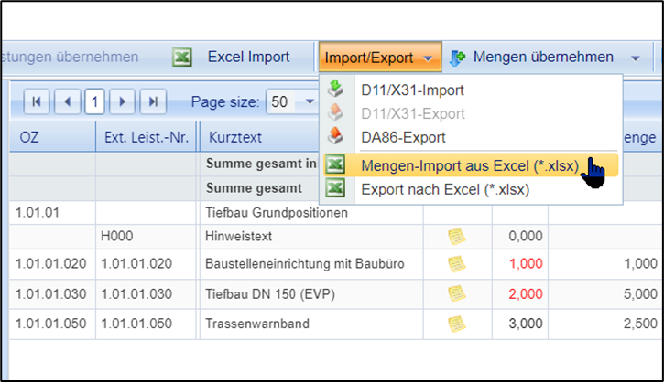
Task: Go to the first page of results
Action: click(x=37, y=101)
